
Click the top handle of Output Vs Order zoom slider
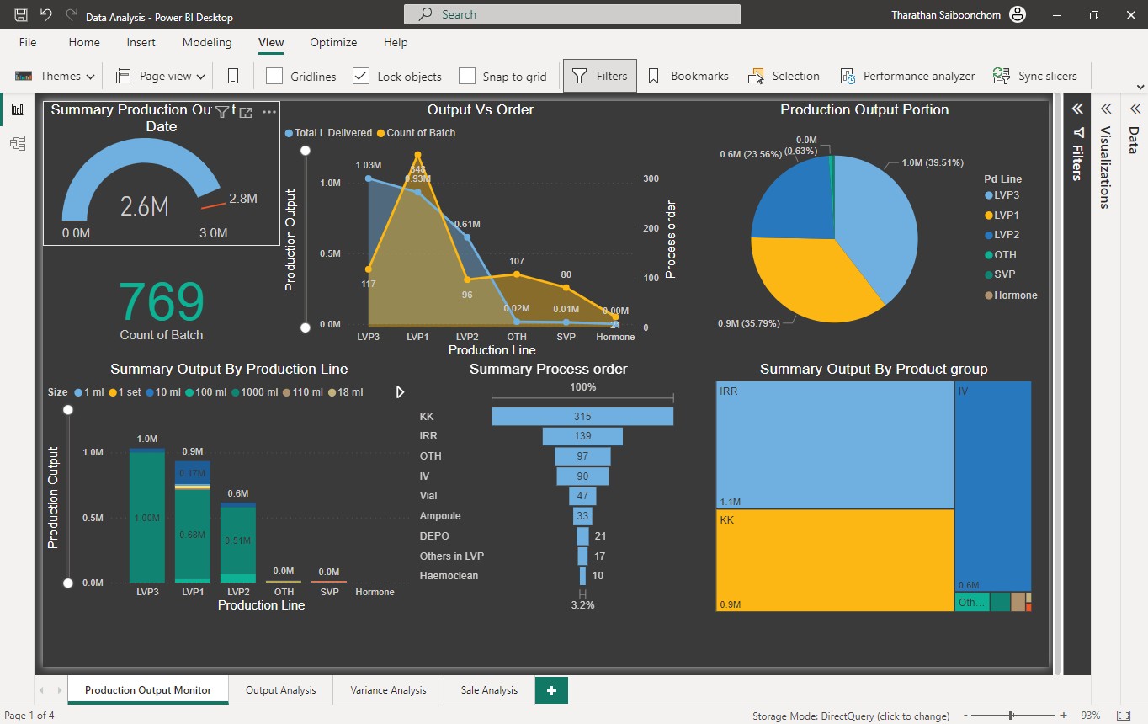306,151
